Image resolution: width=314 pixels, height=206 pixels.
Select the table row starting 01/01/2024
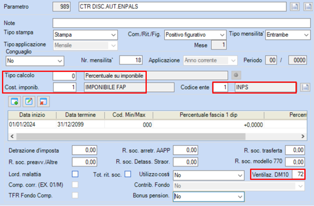(157, 125)
